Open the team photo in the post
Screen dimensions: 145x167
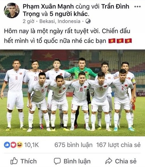click(x=72, y=93)
